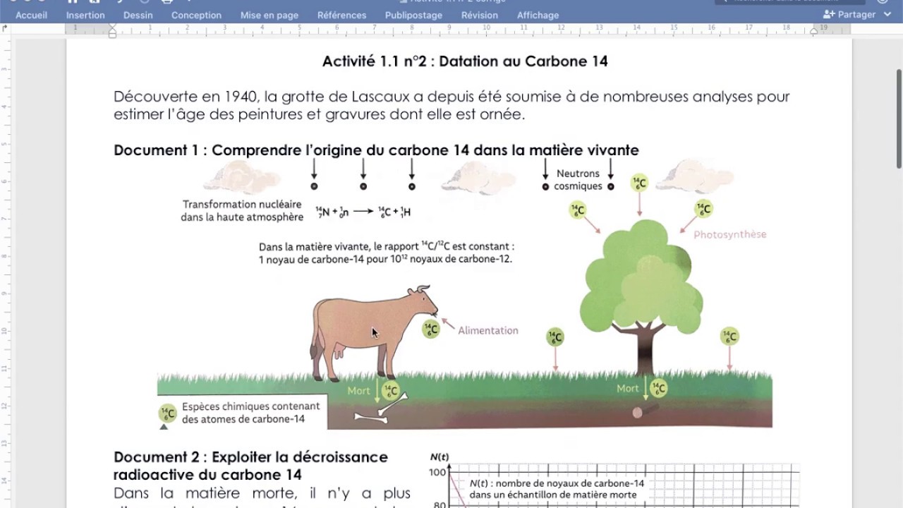
Task: Switch to the Conception tab
Action: 196,15
